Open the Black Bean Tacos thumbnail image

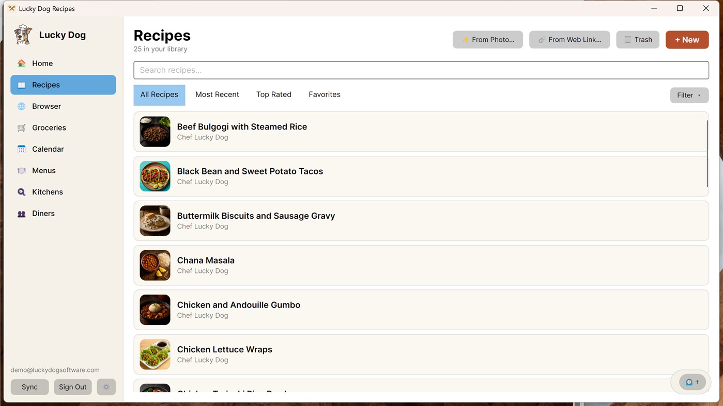click(155, 176)
